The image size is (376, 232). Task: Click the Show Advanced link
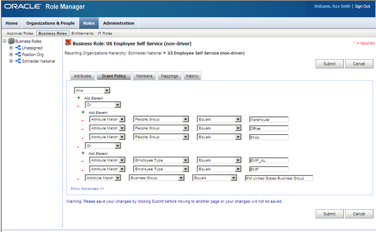87,189
